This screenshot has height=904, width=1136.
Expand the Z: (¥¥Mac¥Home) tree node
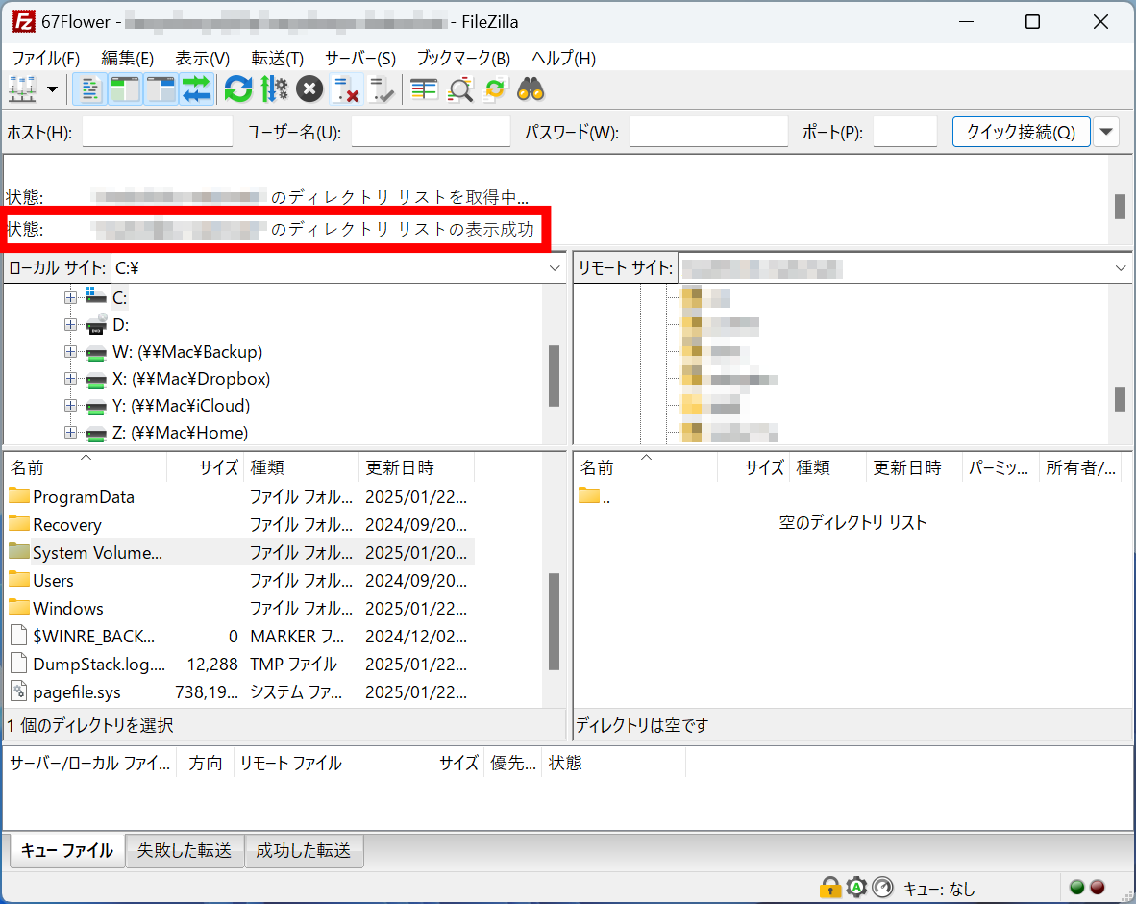point(70,433)
